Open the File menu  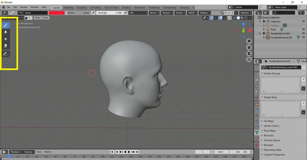pyautogui.click(x=9, y=7)
